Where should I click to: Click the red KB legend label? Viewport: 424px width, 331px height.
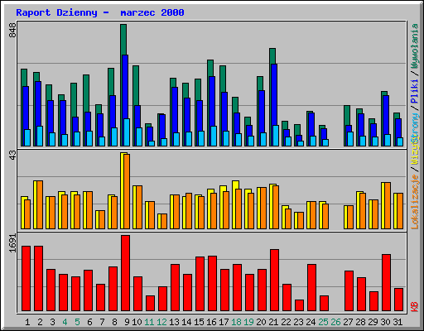415,307
